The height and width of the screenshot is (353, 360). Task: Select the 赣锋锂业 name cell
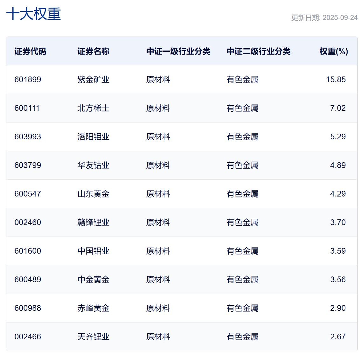coord(93,222)
